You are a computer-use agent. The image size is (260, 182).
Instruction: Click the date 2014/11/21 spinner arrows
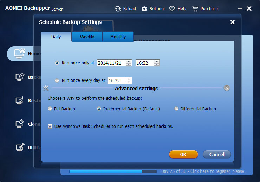click(129, 63)
